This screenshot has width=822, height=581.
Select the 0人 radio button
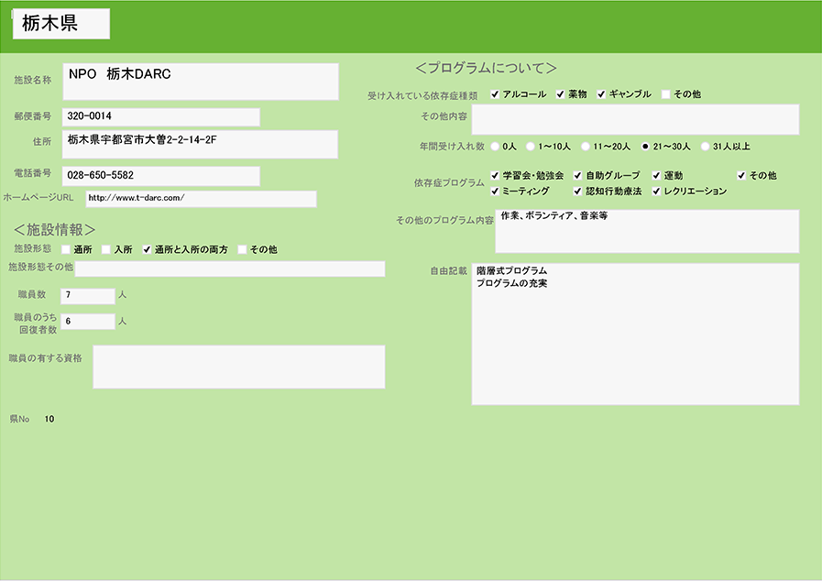click(496, 146)
